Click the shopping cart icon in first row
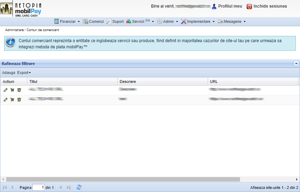Screen dimensions: 300x192 (12, 90)
